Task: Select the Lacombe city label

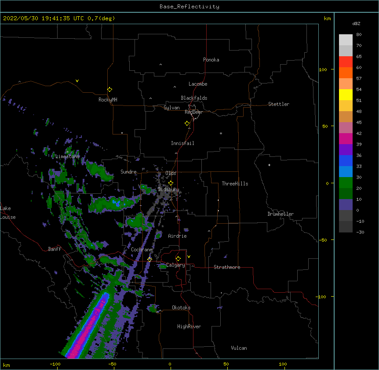Action: click(x=198, y=84)
